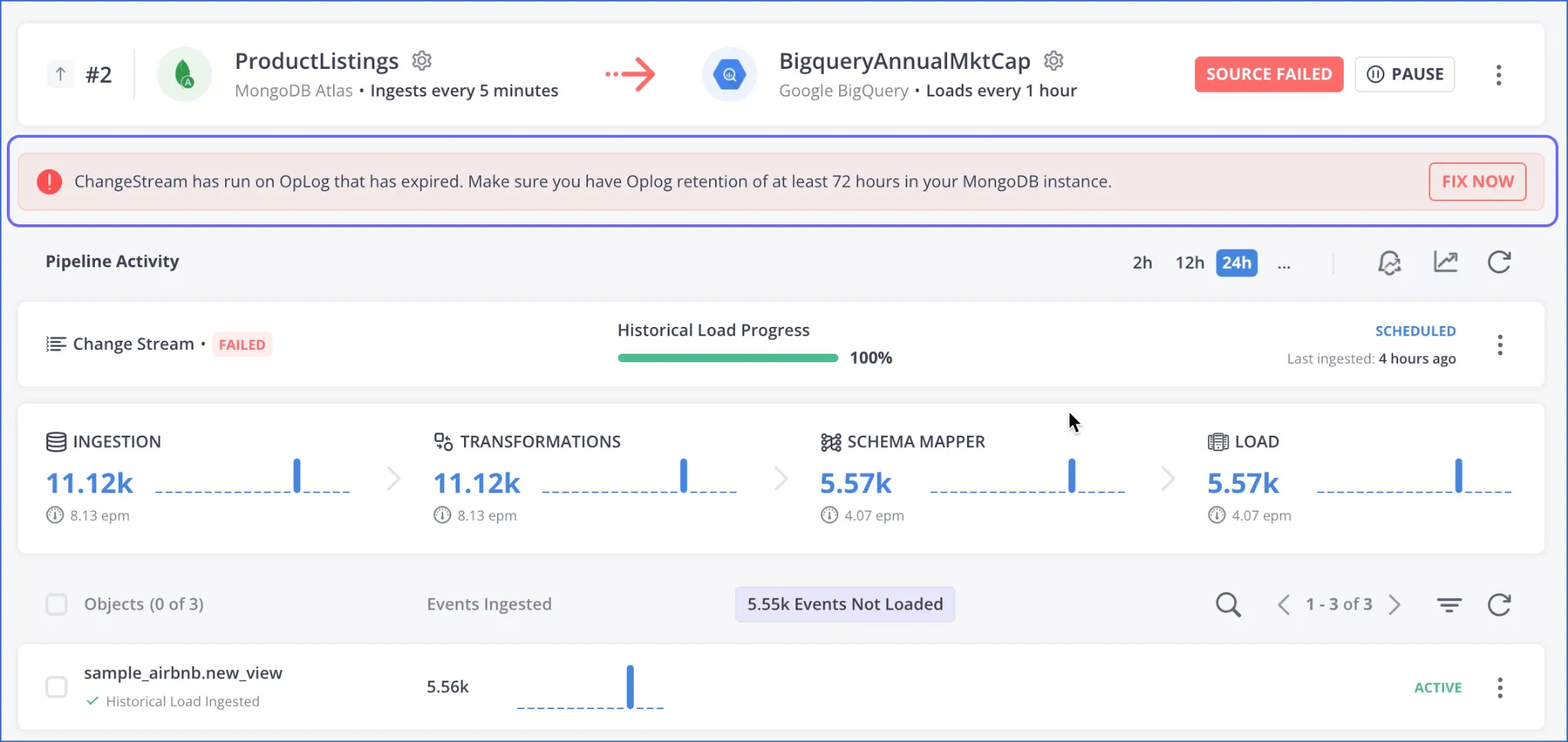Click the Events Ingested column header
The width and height of the screenshot is (1568, 742).
click(489, 604)
